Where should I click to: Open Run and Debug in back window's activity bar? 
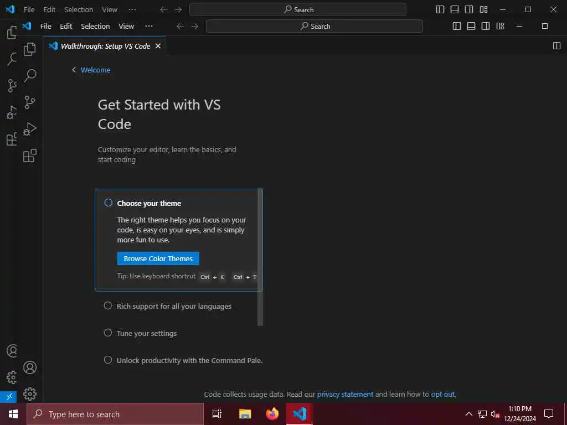[12, 112]
